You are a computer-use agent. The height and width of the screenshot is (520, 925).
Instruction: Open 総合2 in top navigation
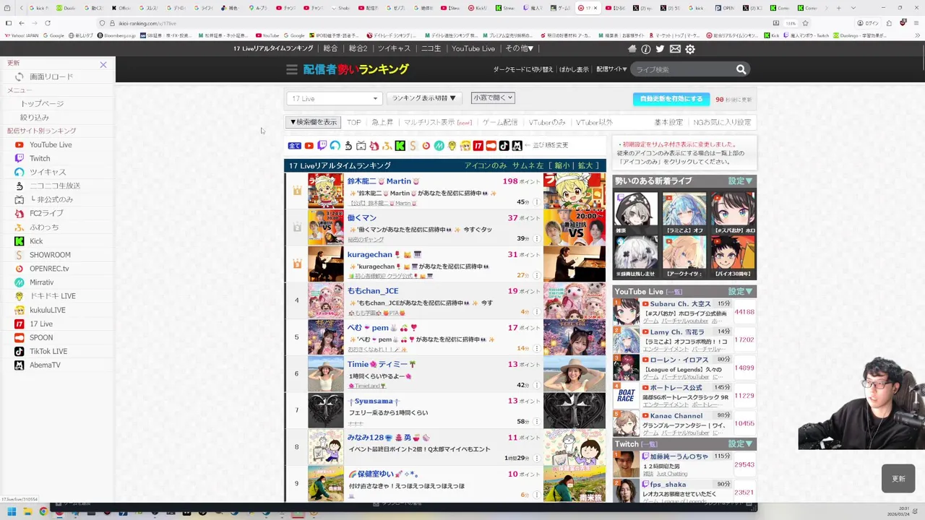click(x=358, y=48)
